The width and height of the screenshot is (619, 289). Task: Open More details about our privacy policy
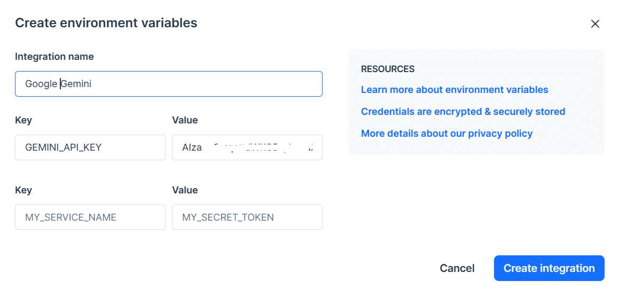click(446, 134)
